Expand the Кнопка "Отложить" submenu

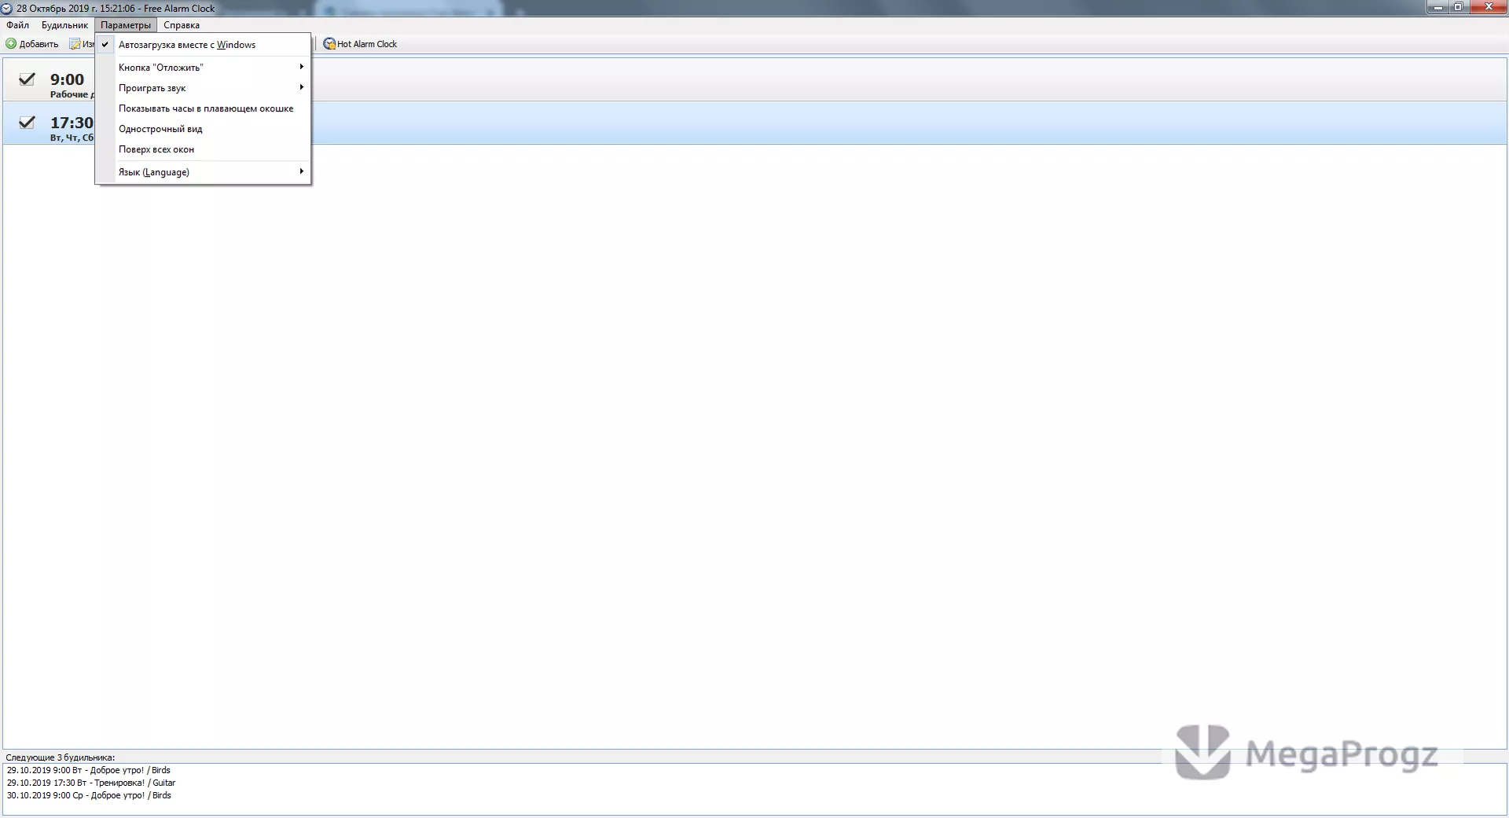click(x=203, y=68)
